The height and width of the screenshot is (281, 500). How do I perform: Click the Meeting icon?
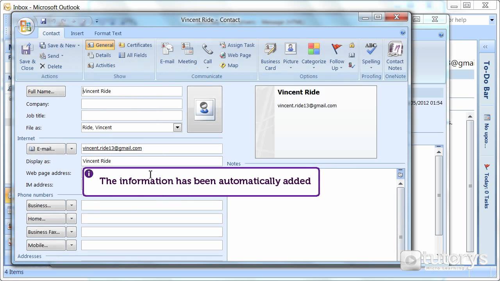[x=187, y=53]
